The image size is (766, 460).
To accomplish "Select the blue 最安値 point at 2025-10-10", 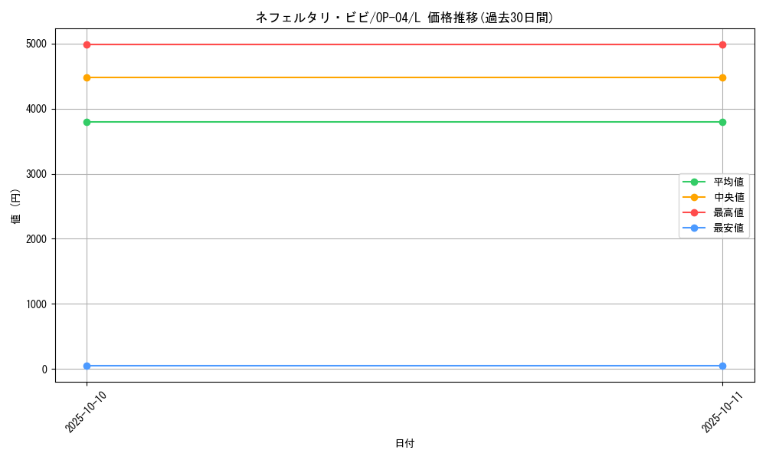I will pos(87,366).
